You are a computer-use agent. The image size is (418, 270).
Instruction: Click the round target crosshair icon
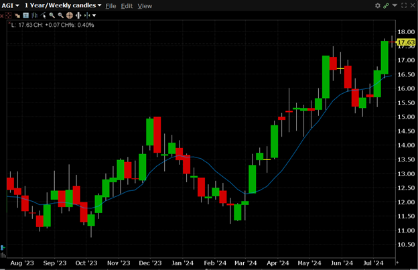click(70, 15)
